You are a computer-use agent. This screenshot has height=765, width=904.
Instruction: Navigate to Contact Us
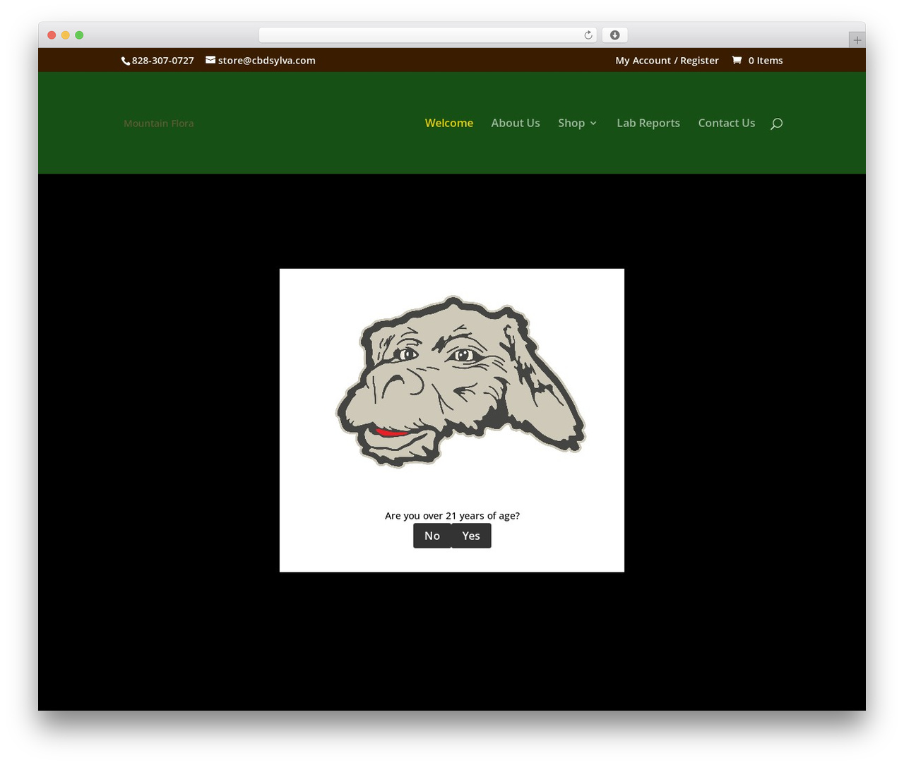click(x=727, y=123)
